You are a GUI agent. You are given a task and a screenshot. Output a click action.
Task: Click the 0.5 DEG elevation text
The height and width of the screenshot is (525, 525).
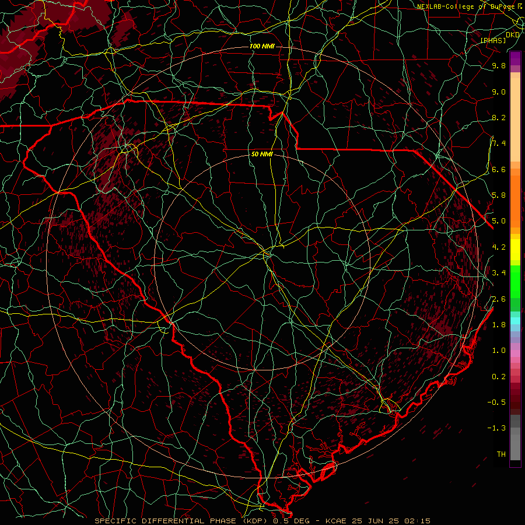pos(291,521)
